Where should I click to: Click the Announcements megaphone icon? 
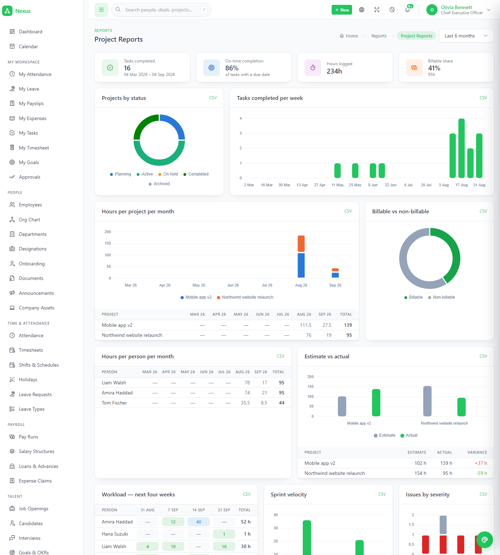[12, 293]
